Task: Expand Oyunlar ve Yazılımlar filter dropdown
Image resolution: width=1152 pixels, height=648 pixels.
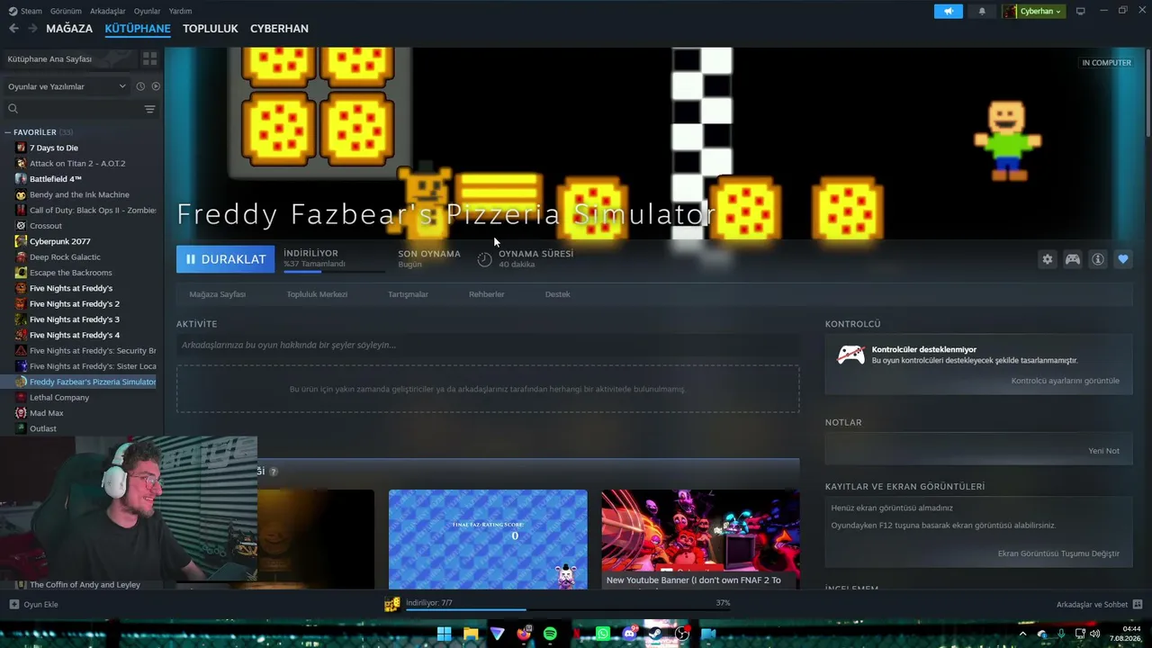Action: (x=67, y=86)
